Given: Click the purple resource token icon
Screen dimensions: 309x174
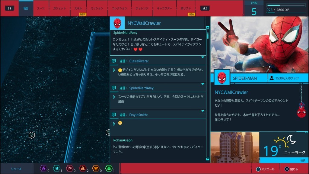Looking at the screenshot, I should (x=43, y=168).
